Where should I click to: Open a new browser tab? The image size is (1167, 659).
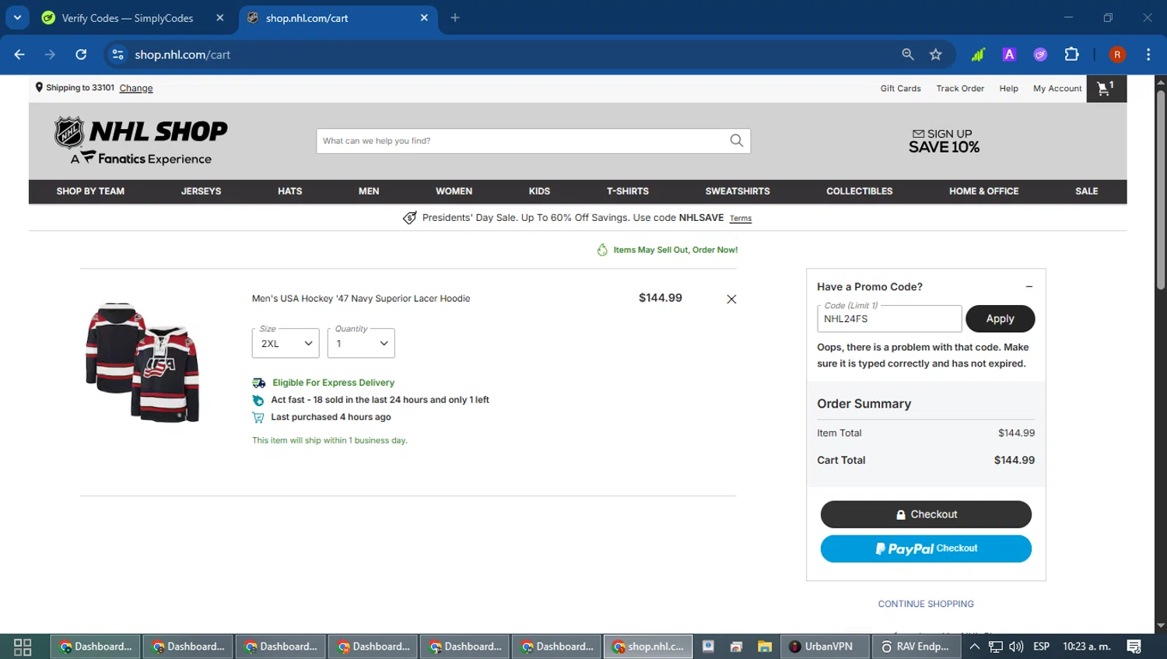(455, 18)
